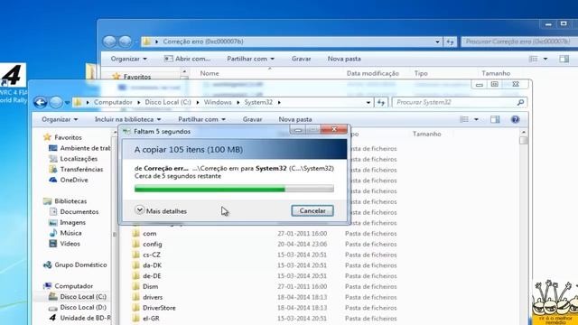Click System32 breadcrumb segment
Image resolution: width=578 pixels, height=325 pixels.
(x=258, y=102)
